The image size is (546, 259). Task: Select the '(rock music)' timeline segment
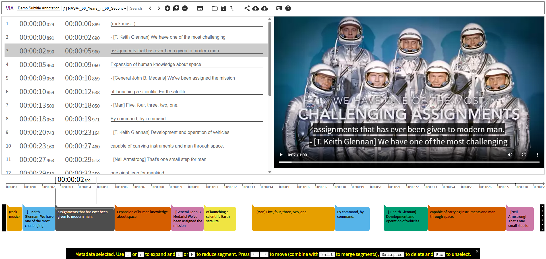(14, 218)
